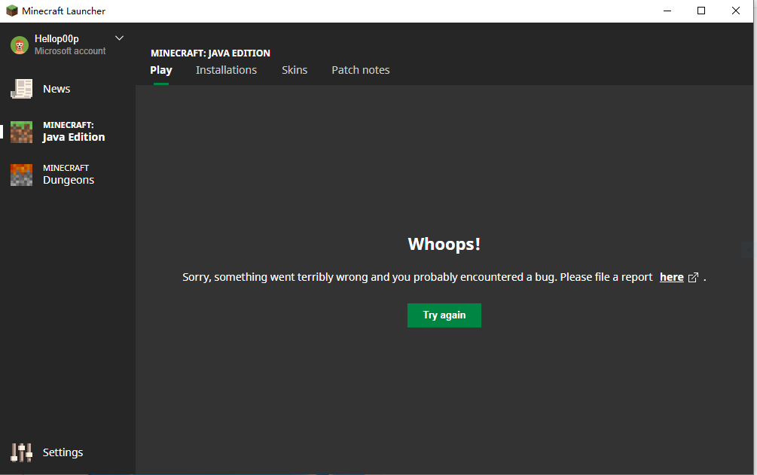Switch to the Play tab
The height and width of the screenshot is (475, 757).
(x=160, y=70)
